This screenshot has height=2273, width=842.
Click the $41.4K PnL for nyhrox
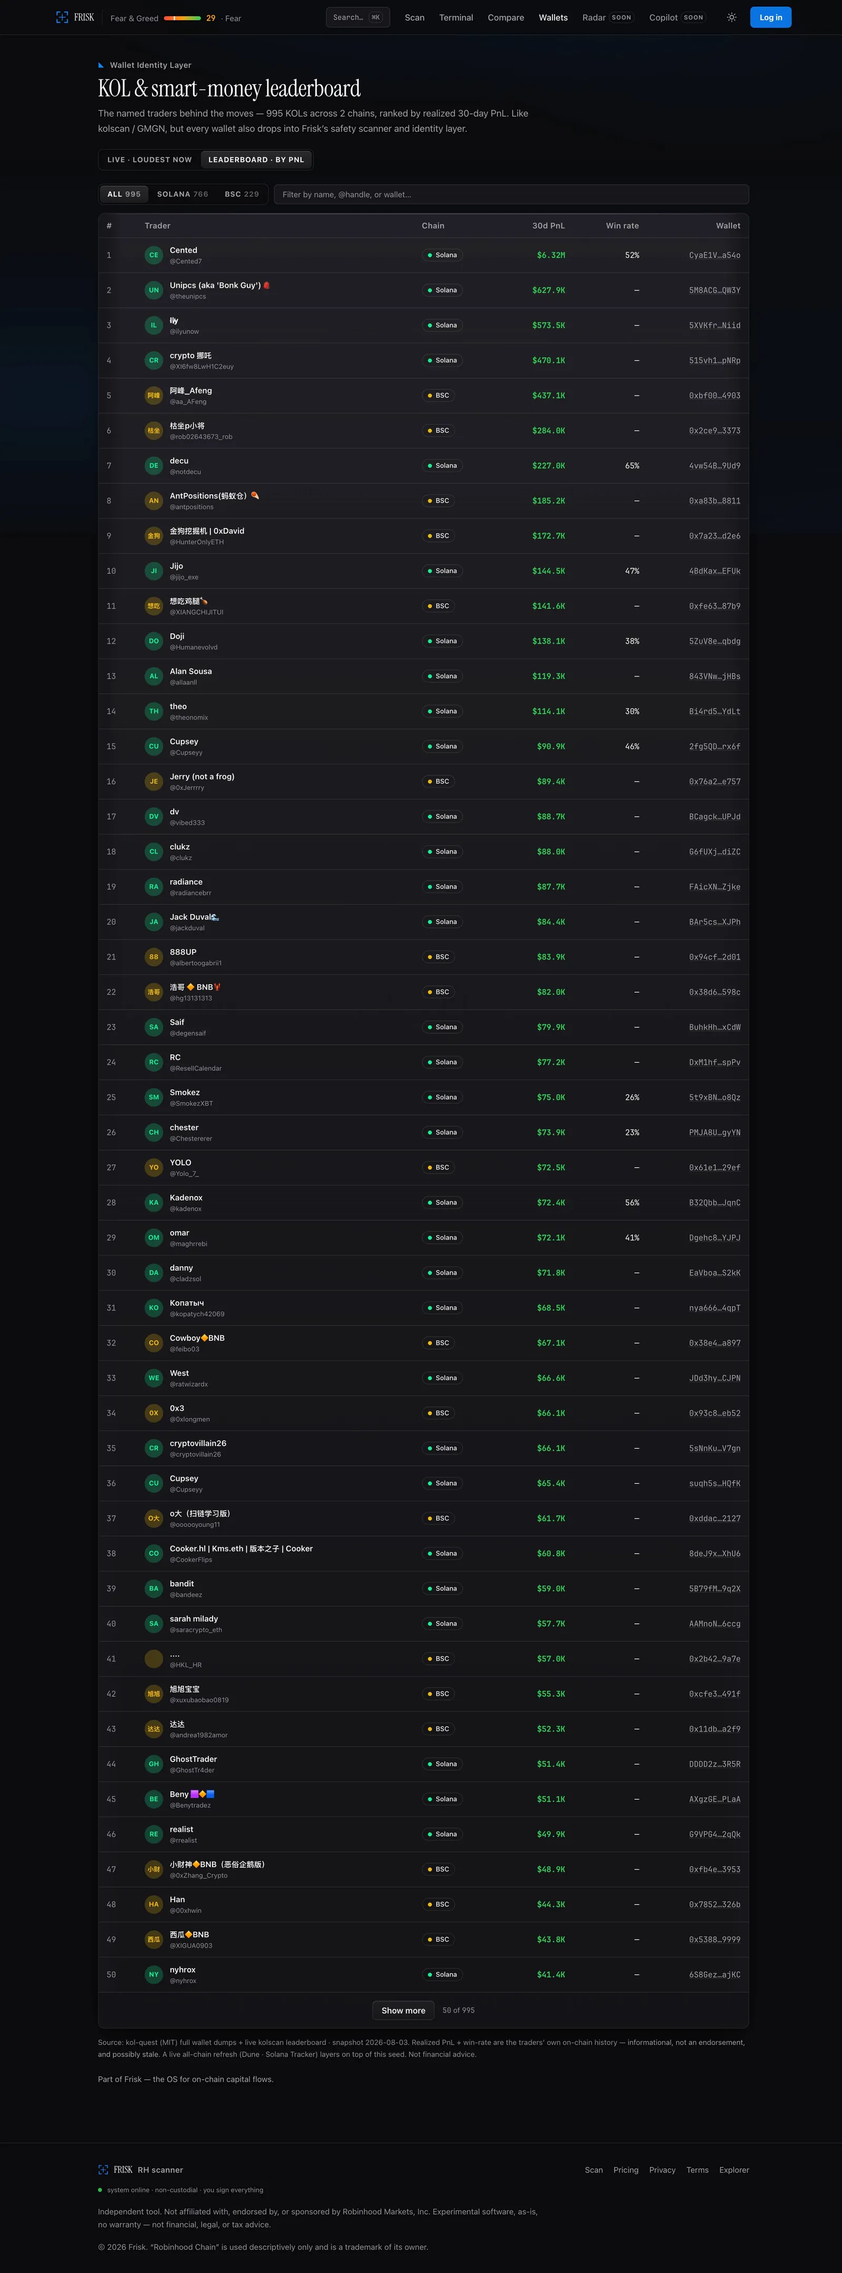click(x=551, y=1974)
